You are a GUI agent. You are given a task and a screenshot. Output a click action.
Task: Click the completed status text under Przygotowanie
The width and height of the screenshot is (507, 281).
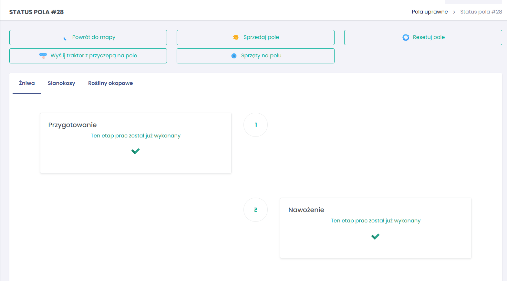pyautogui.click(x=135, y=136)
